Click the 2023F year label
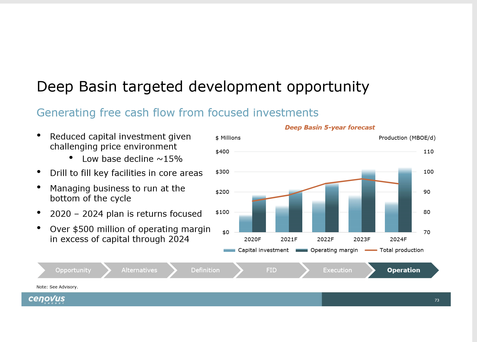 click(x=362, y=239)
